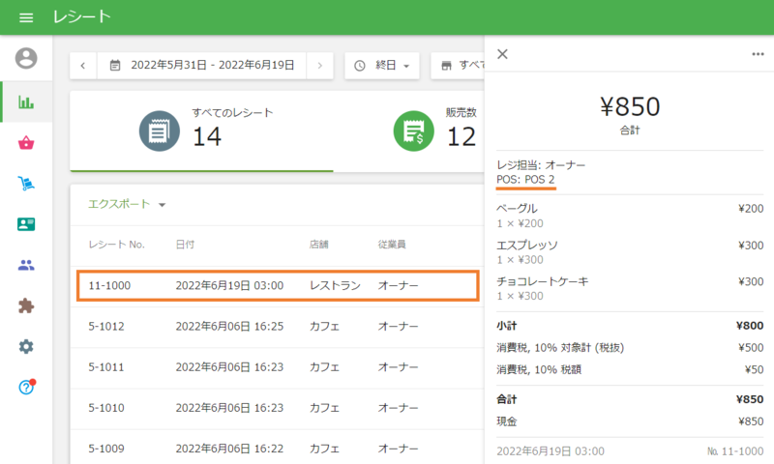Click the user account profile icon
Viewport: 774px width, 464px height.
coord(26,58)
